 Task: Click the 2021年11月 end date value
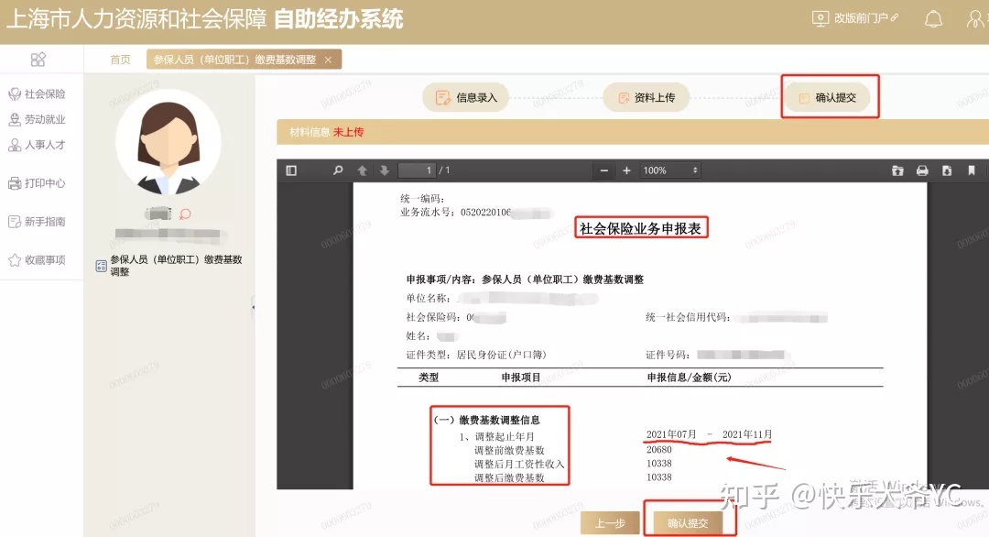747,434
